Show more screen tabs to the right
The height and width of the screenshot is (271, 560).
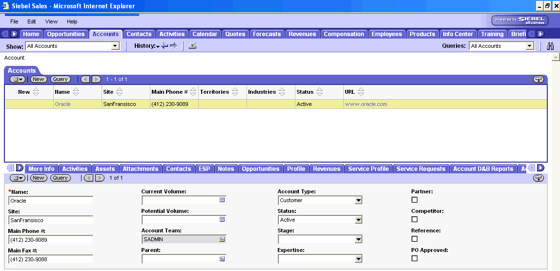(540, 34)
